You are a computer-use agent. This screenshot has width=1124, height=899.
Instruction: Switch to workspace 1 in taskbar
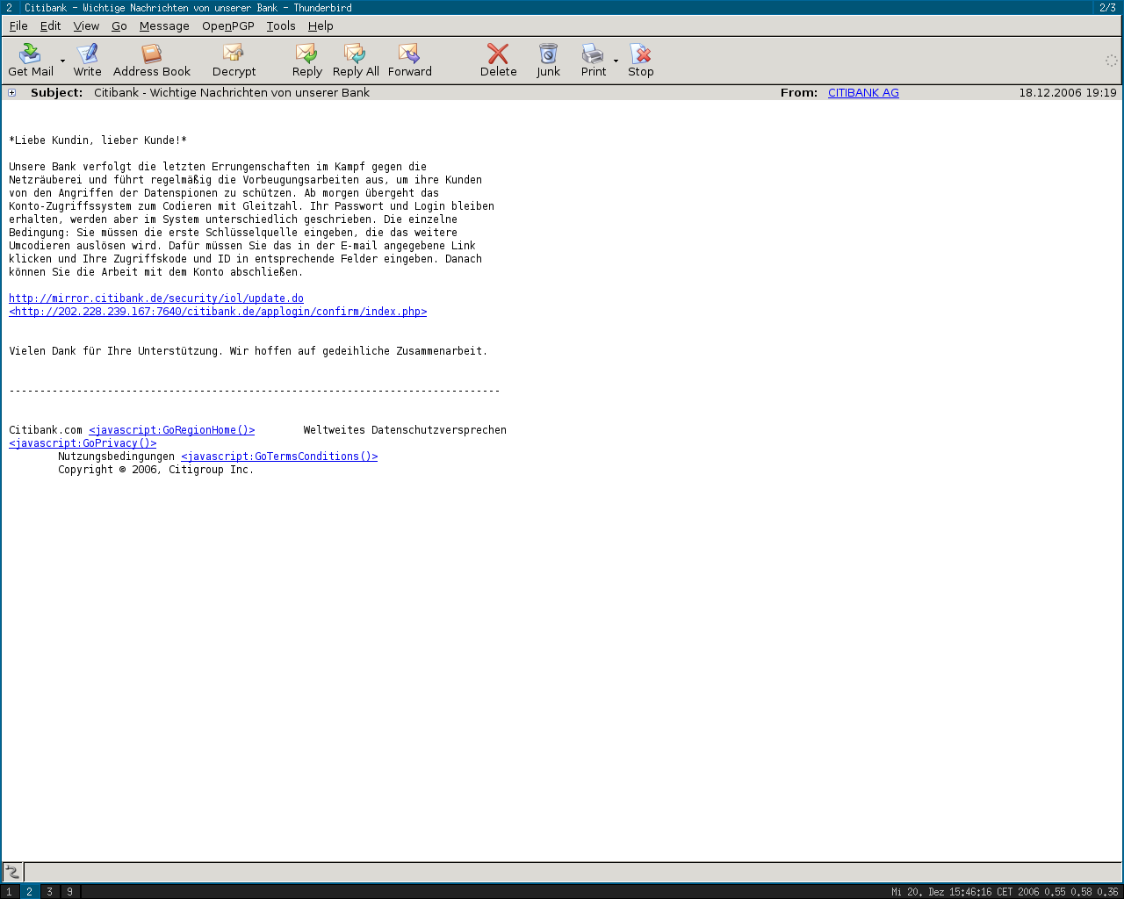click(x=9, y=892)
